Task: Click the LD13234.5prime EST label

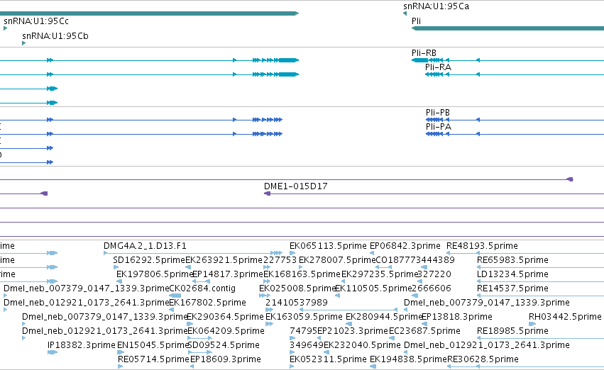Action: click(512, 274)
